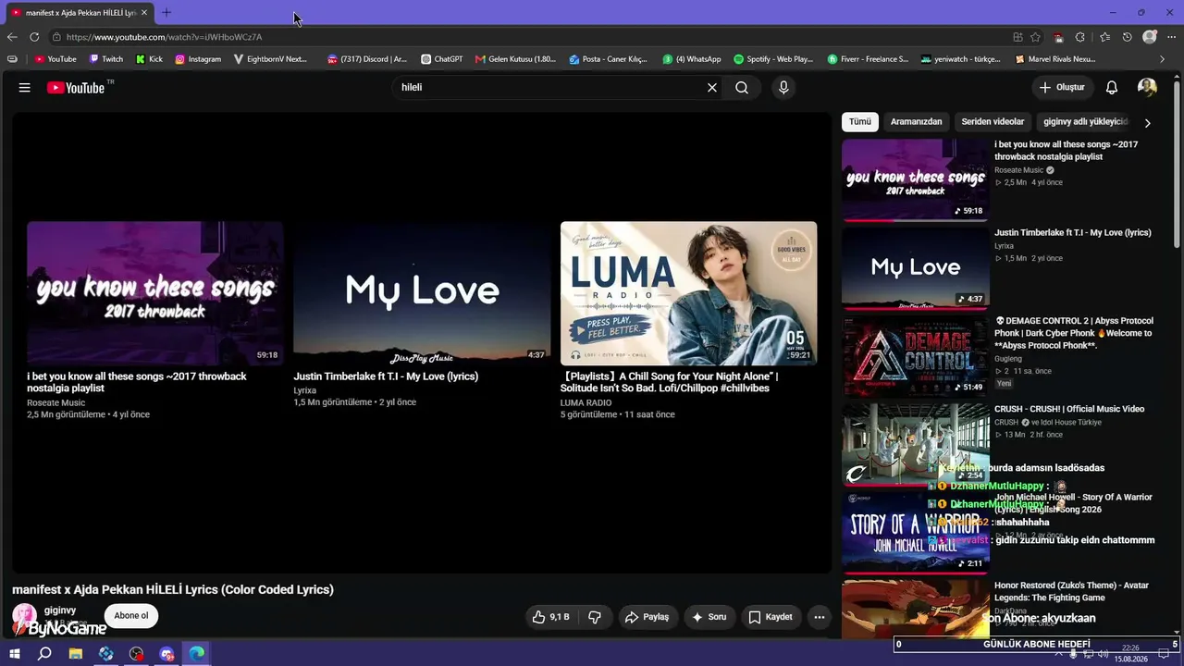Image resolution: width=1184 pixels, height=666 pixels.
Task: Click the search magnifier button
Action: (742, 88)
